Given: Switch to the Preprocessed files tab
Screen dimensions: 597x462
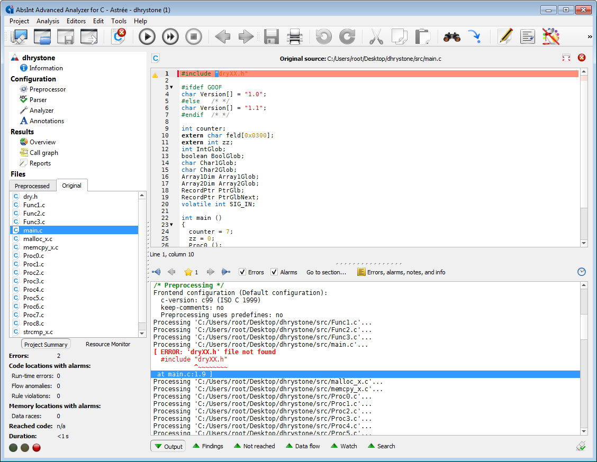Looking at the screenshot, I should pos(32,186).
